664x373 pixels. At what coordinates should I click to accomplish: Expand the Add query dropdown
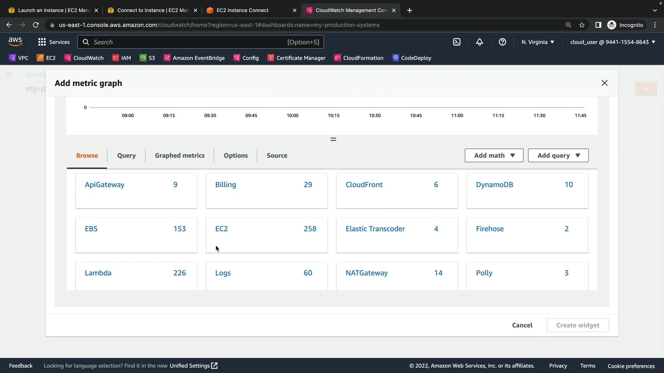(558, 155)
